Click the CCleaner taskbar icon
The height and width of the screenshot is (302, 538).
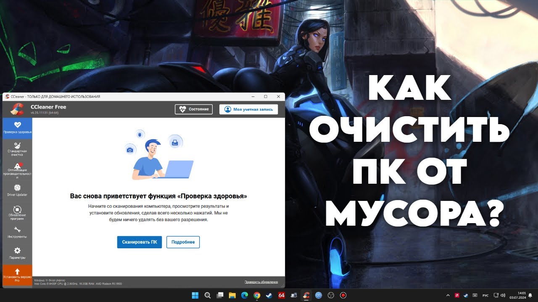click(x=306, y=295)
